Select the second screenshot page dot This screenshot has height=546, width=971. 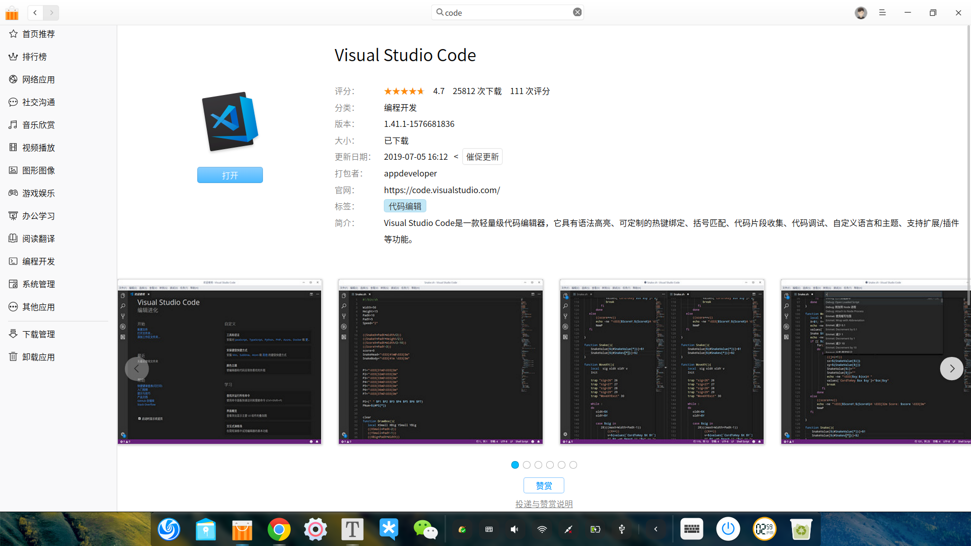pos(526,465)
